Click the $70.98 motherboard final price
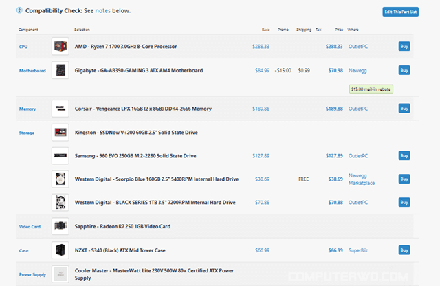This screenshot has width=440, height=286. tap(335, 70)
